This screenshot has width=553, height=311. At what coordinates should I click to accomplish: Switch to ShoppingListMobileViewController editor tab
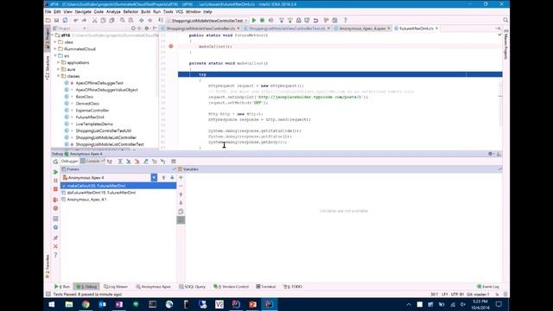200,29
